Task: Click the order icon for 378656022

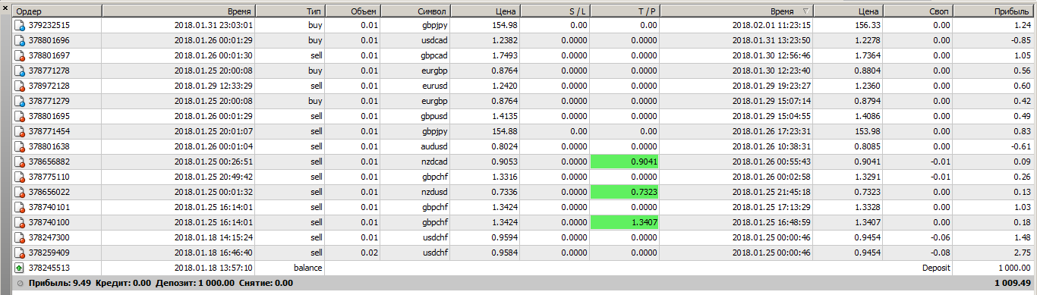Action: [x=20, y=192]
